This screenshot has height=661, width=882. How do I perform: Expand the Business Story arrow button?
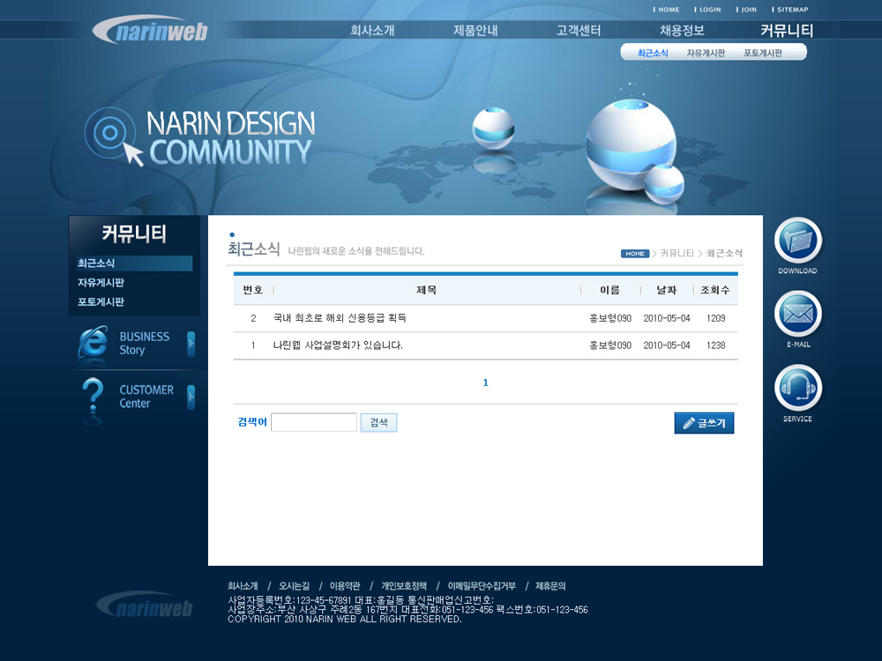191,344
